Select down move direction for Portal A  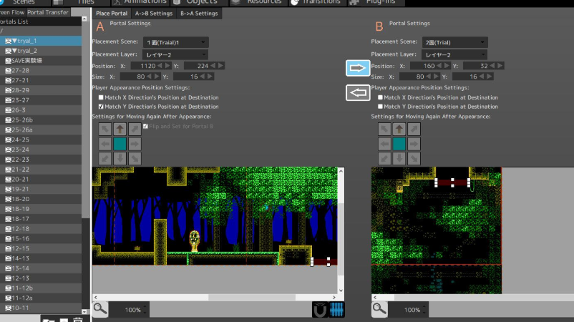(120, 158)
